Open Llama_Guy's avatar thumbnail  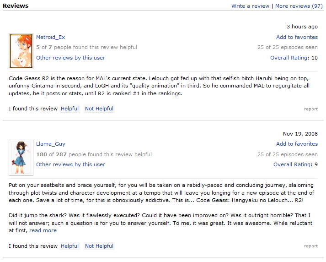tap(21, 158)
